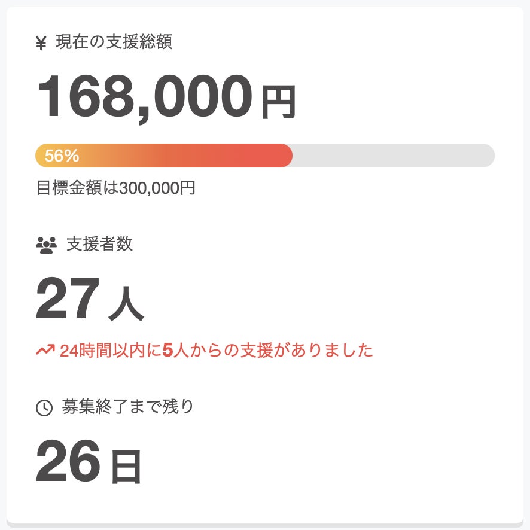Viewport: 530px width, 530px height.
Task: Click the 支援者数 label
Action: tap(99, 244)
